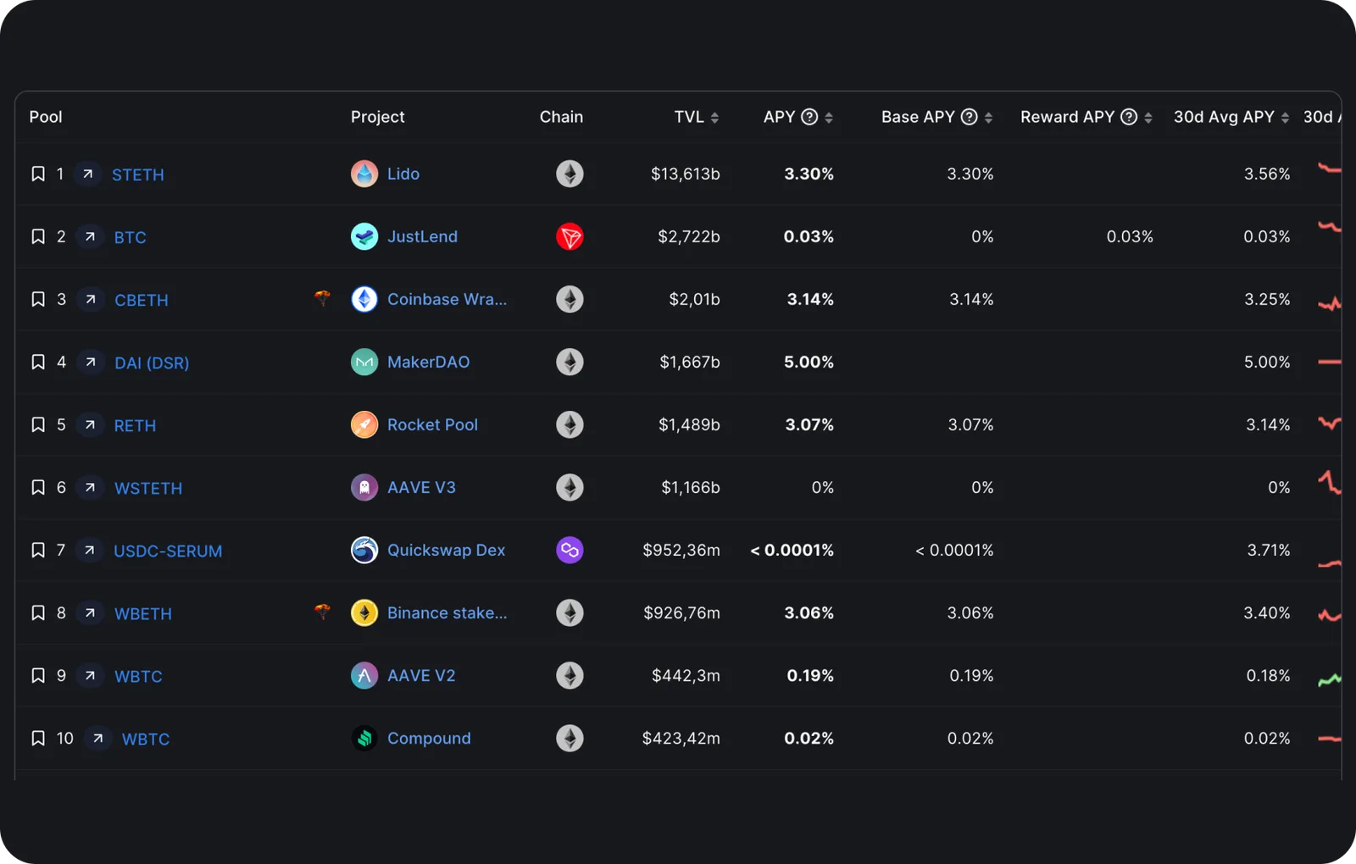Bookmark the BTC JustLend pool
Image resolution: width=1356 pixels, height=864 pixels.
pos(38,236)
